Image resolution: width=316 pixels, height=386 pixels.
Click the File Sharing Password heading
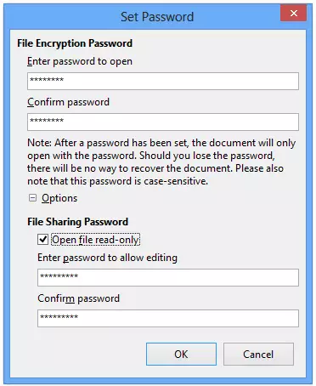(77, 222)
